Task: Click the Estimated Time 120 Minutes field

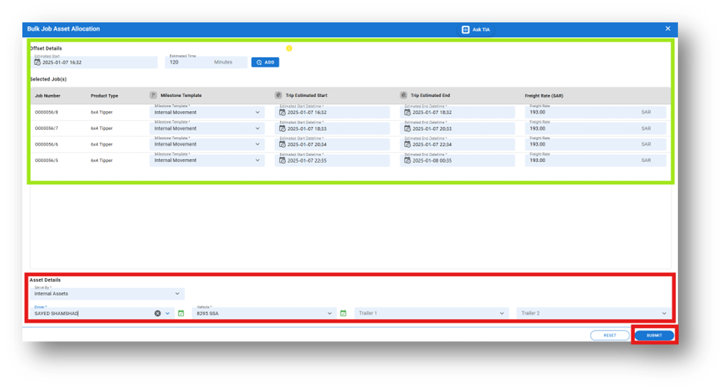Action: click(x=206, y=62)
